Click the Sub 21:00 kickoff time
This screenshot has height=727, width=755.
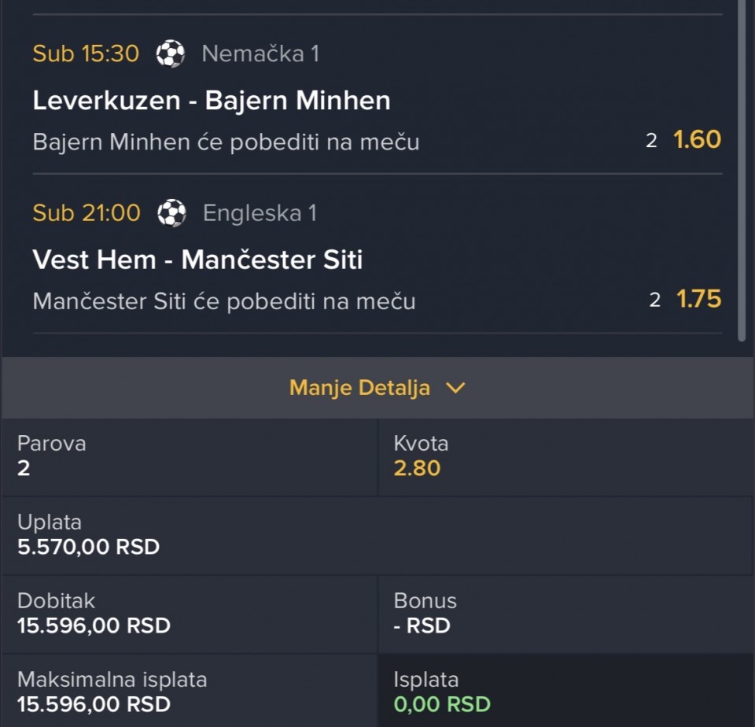pyautogui.click(x=87, y=212)
